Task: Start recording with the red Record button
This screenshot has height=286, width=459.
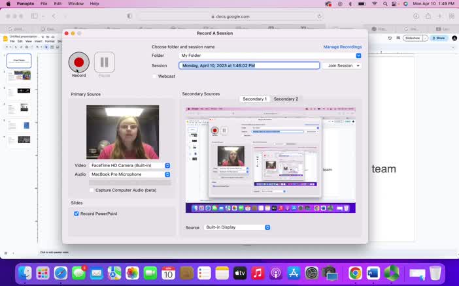Action: tap(79, 63)
